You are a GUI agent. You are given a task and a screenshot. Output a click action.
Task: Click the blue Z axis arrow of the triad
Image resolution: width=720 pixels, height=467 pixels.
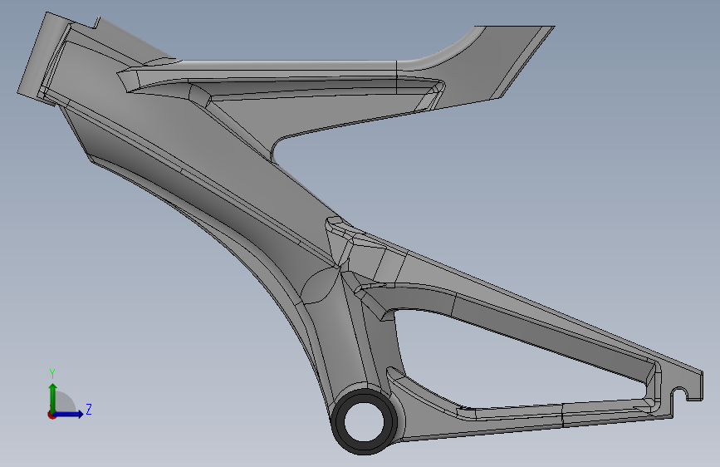click(69, 414)
